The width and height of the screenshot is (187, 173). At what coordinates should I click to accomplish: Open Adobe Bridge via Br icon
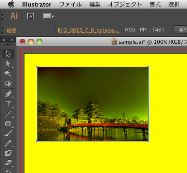31,16
